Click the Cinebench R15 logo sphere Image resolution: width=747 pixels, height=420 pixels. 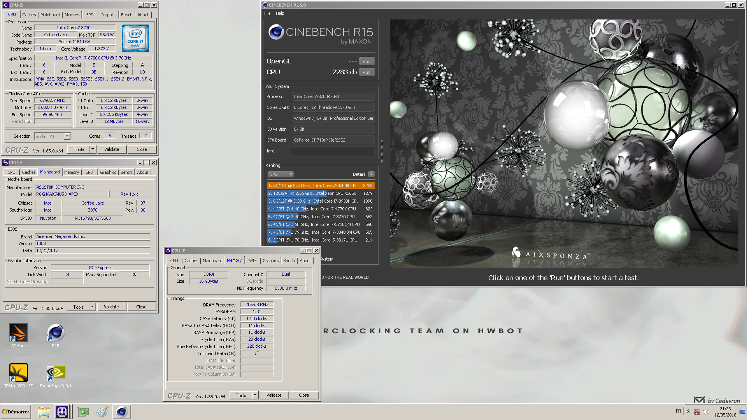[276, 32]
